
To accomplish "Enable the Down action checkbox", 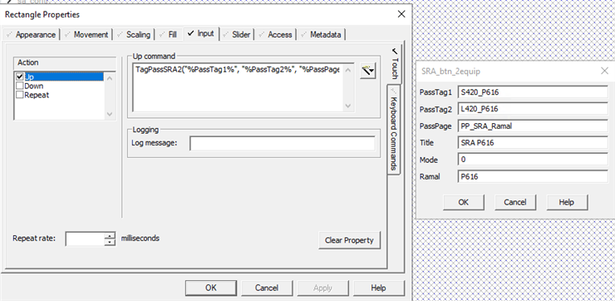I will (x=20, y=86).
